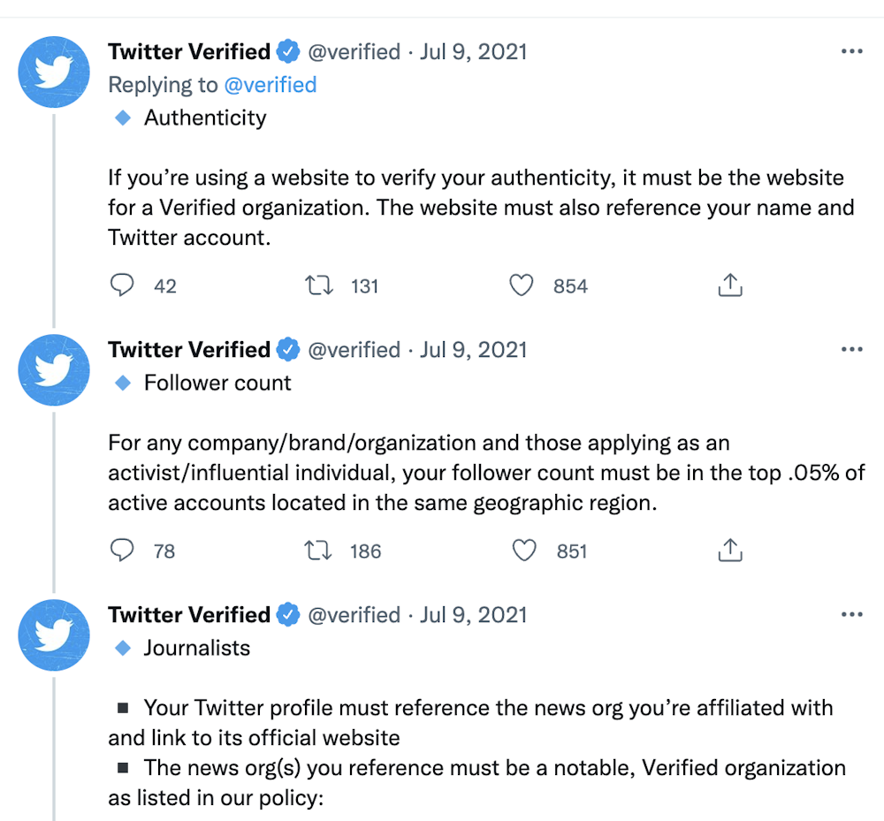Open Twitter Verified avatar on Journalists tweet
The image size is (884, 821).
click(55, 635)
